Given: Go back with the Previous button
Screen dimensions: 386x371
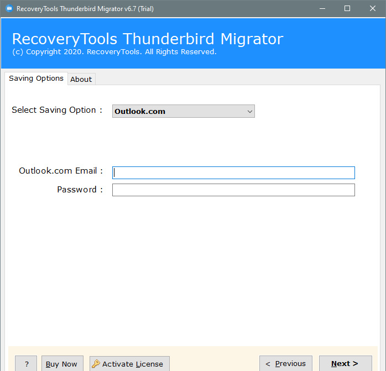Looking at the screenshot, I should click(286, 363).
